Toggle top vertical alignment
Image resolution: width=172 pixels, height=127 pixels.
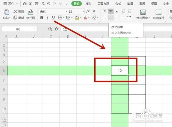pos(105,11)
